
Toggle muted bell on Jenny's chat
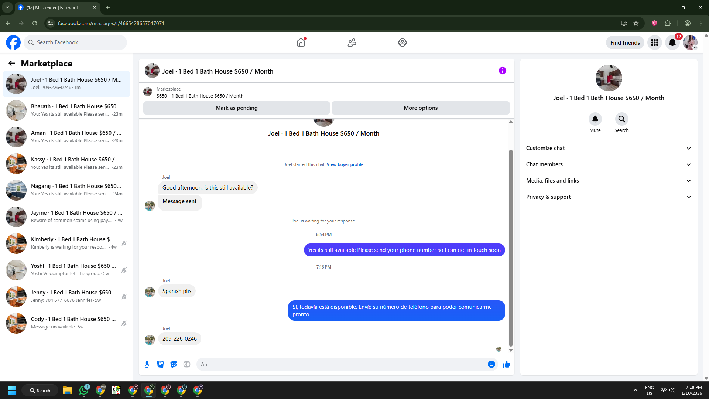124,297
